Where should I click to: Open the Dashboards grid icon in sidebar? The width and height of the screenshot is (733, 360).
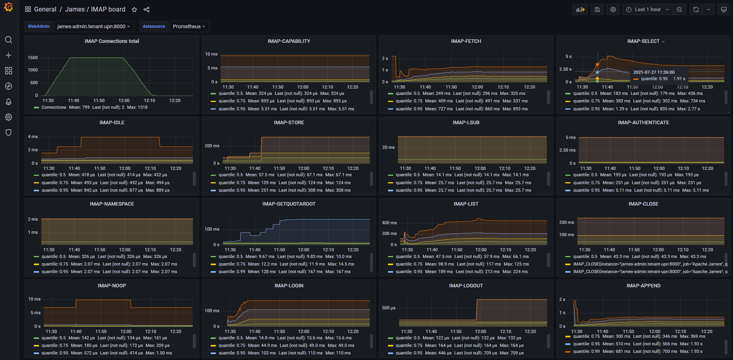point(8,71)
